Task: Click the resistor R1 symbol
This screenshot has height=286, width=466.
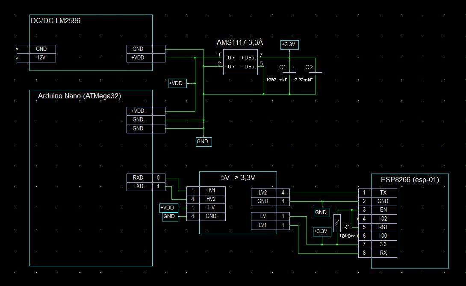Action: click(x=337, y=224)
